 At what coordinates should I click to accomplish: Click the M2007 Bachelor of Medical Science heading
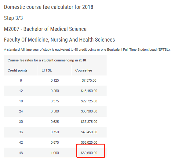pyautogui.click(x=45, y=29)
